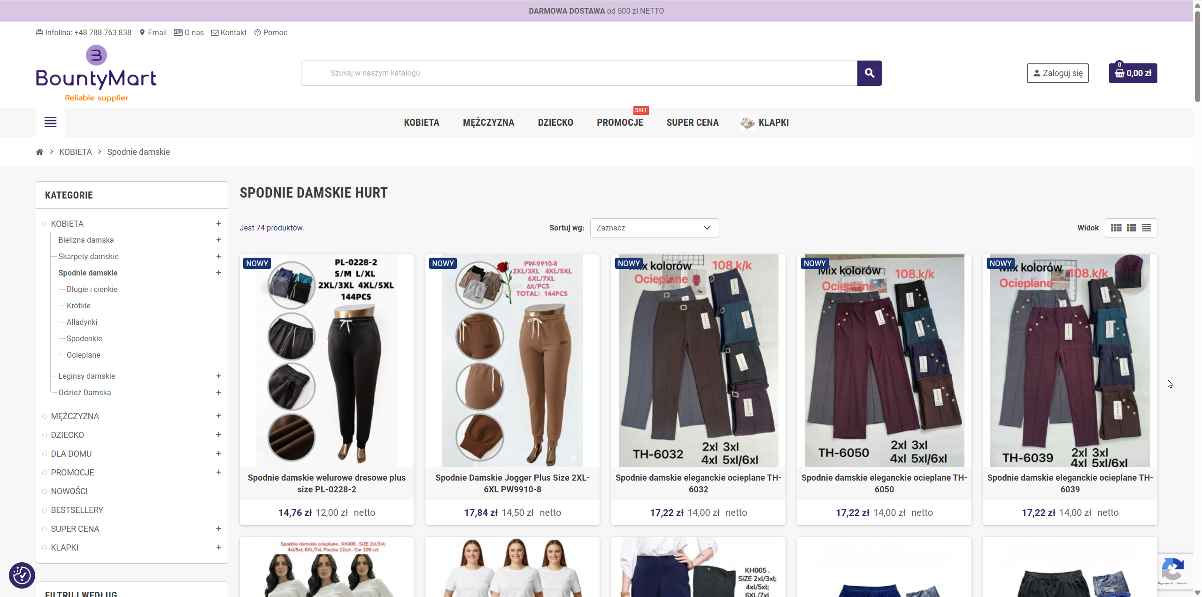Expand Leginsy damskie subcategory
This screenshot has height=597, width=1202.
218,376
